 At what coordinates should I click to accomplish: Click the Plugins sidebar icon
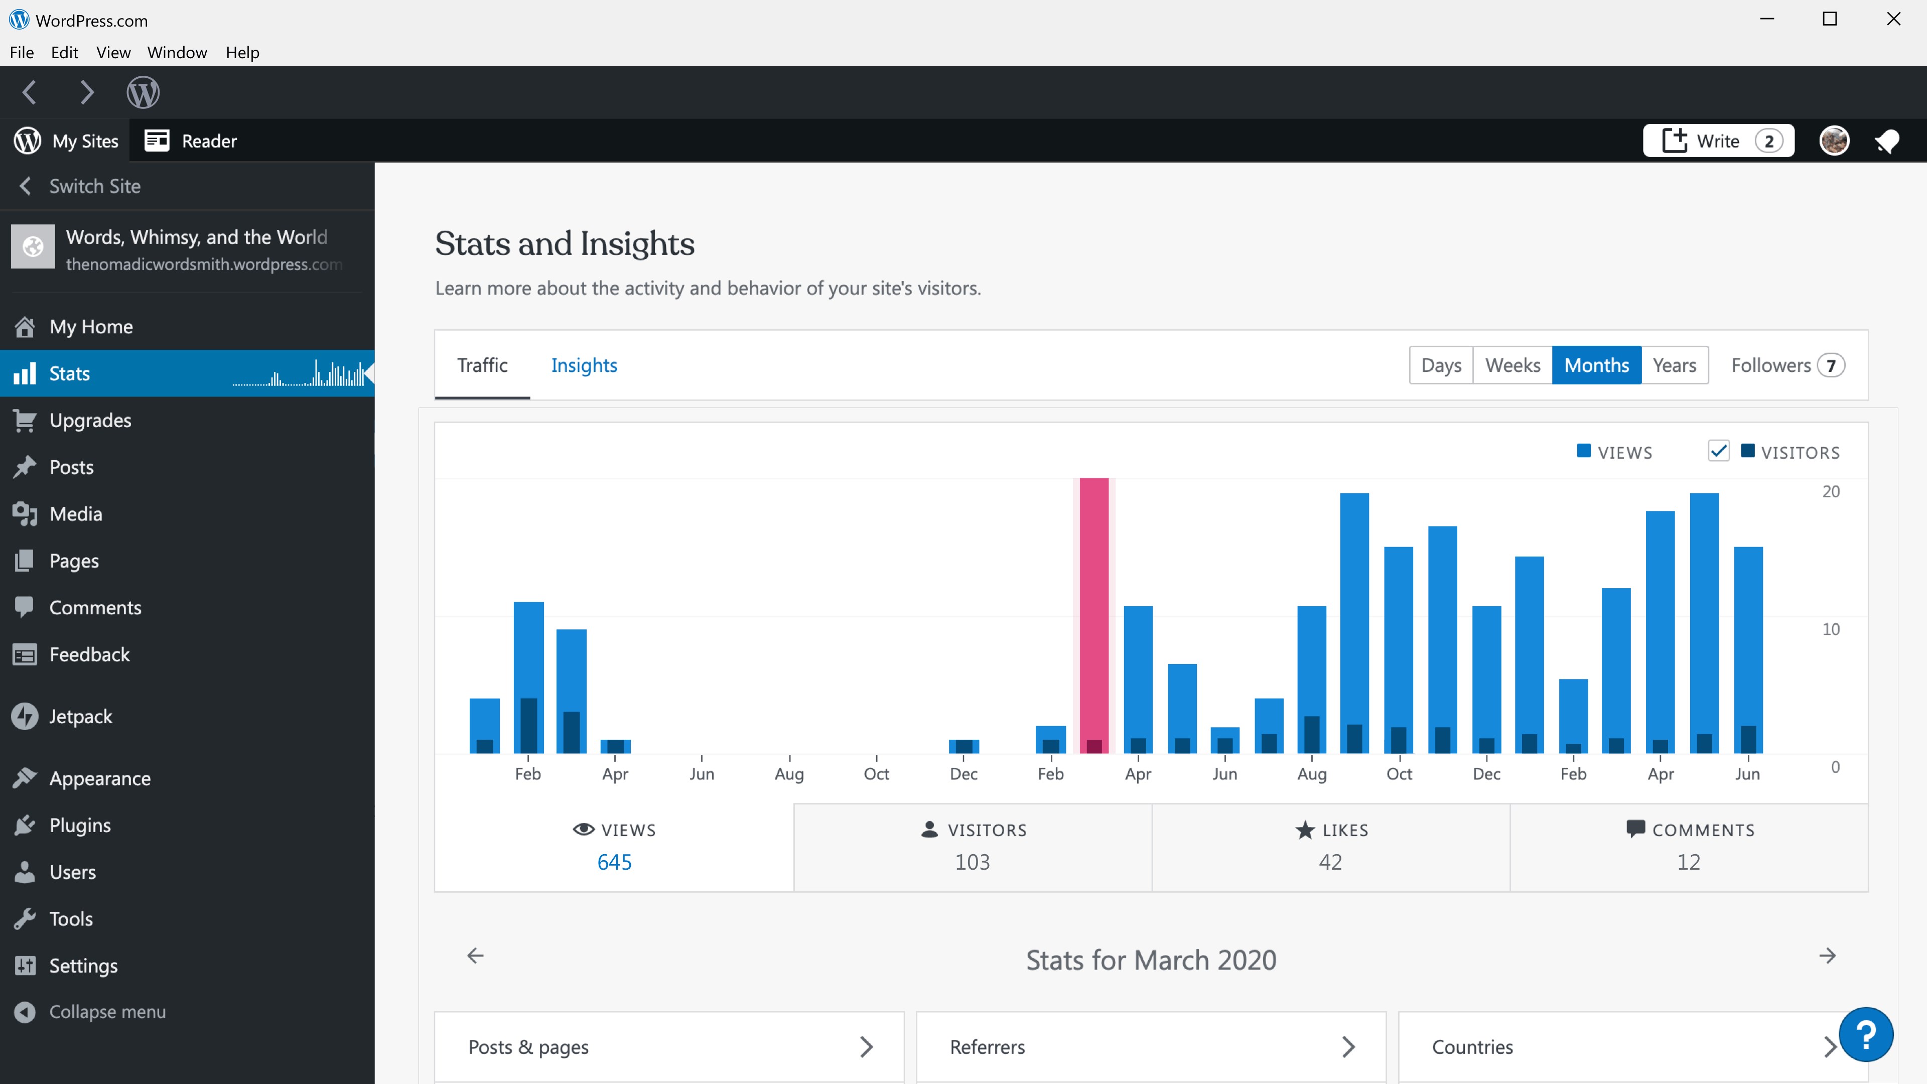pos(25,825)
